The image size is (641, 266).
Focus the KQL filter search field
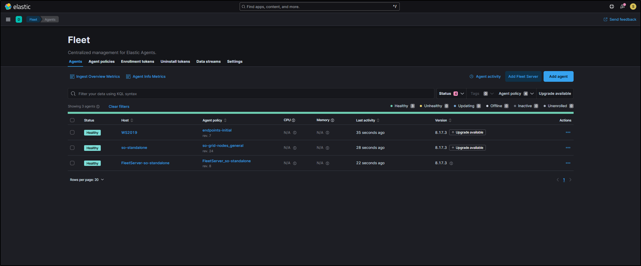[254, 94]
